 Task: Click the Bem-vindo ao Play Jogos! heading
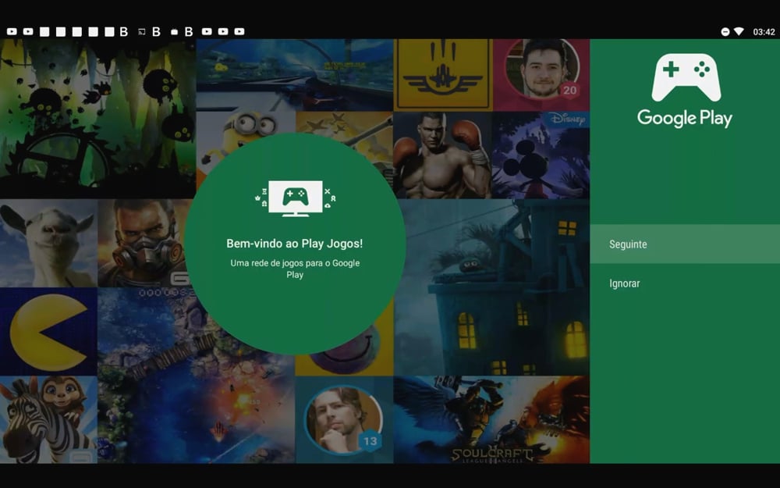(x=295, y=244)
